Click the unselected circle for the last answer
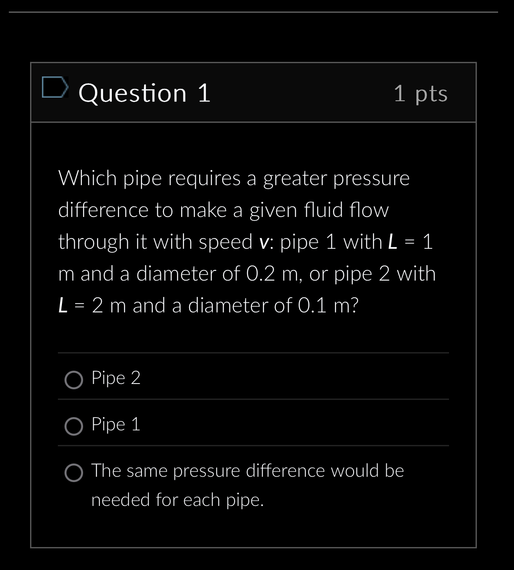This screenshot has height=570, width=514. click(x=74, y=474)
